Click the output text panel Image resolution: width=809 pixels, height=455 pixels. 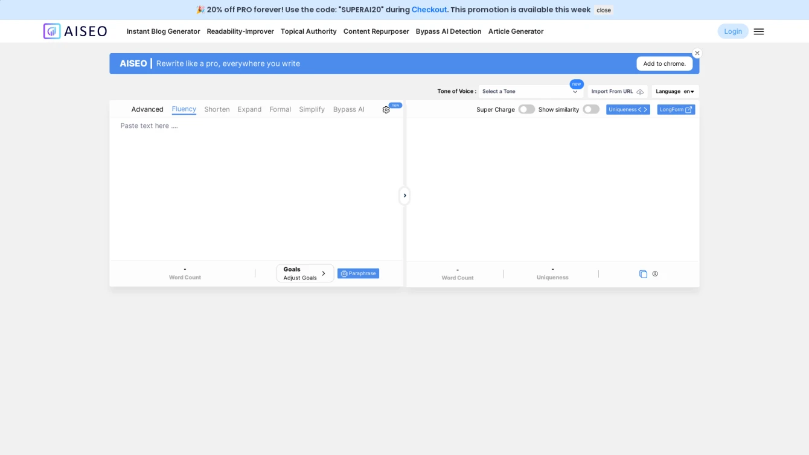coord(553,189)
